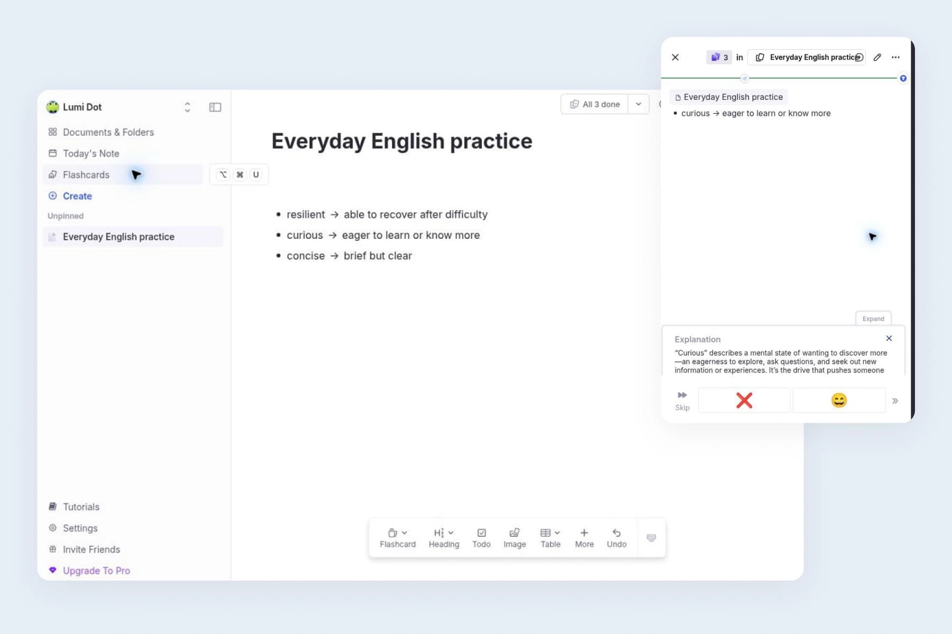Click the curious card text in the flashcard panel
The width and height of the screenshot is (952, 634).
[756, 113]
